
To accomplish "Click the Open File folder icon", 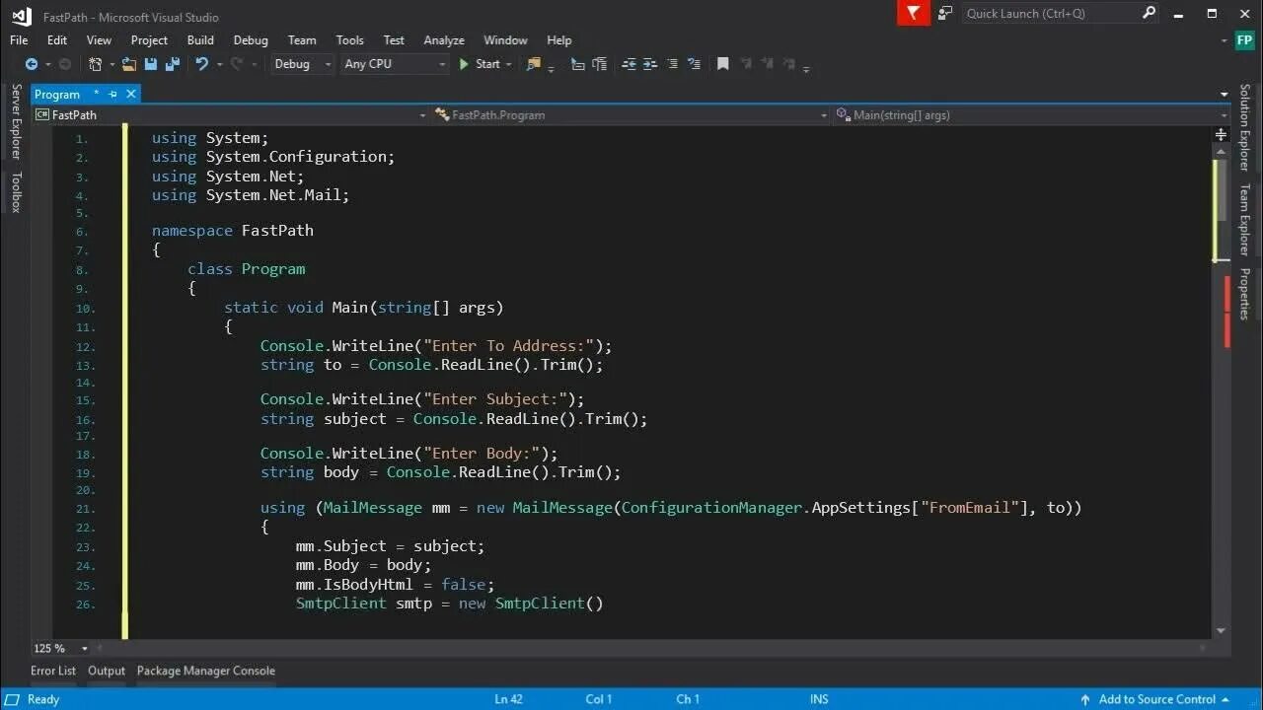I will [x=129, y=64].
